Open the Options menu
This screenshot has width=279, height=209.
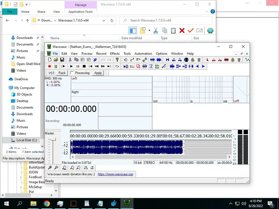(x=162, y=54)
